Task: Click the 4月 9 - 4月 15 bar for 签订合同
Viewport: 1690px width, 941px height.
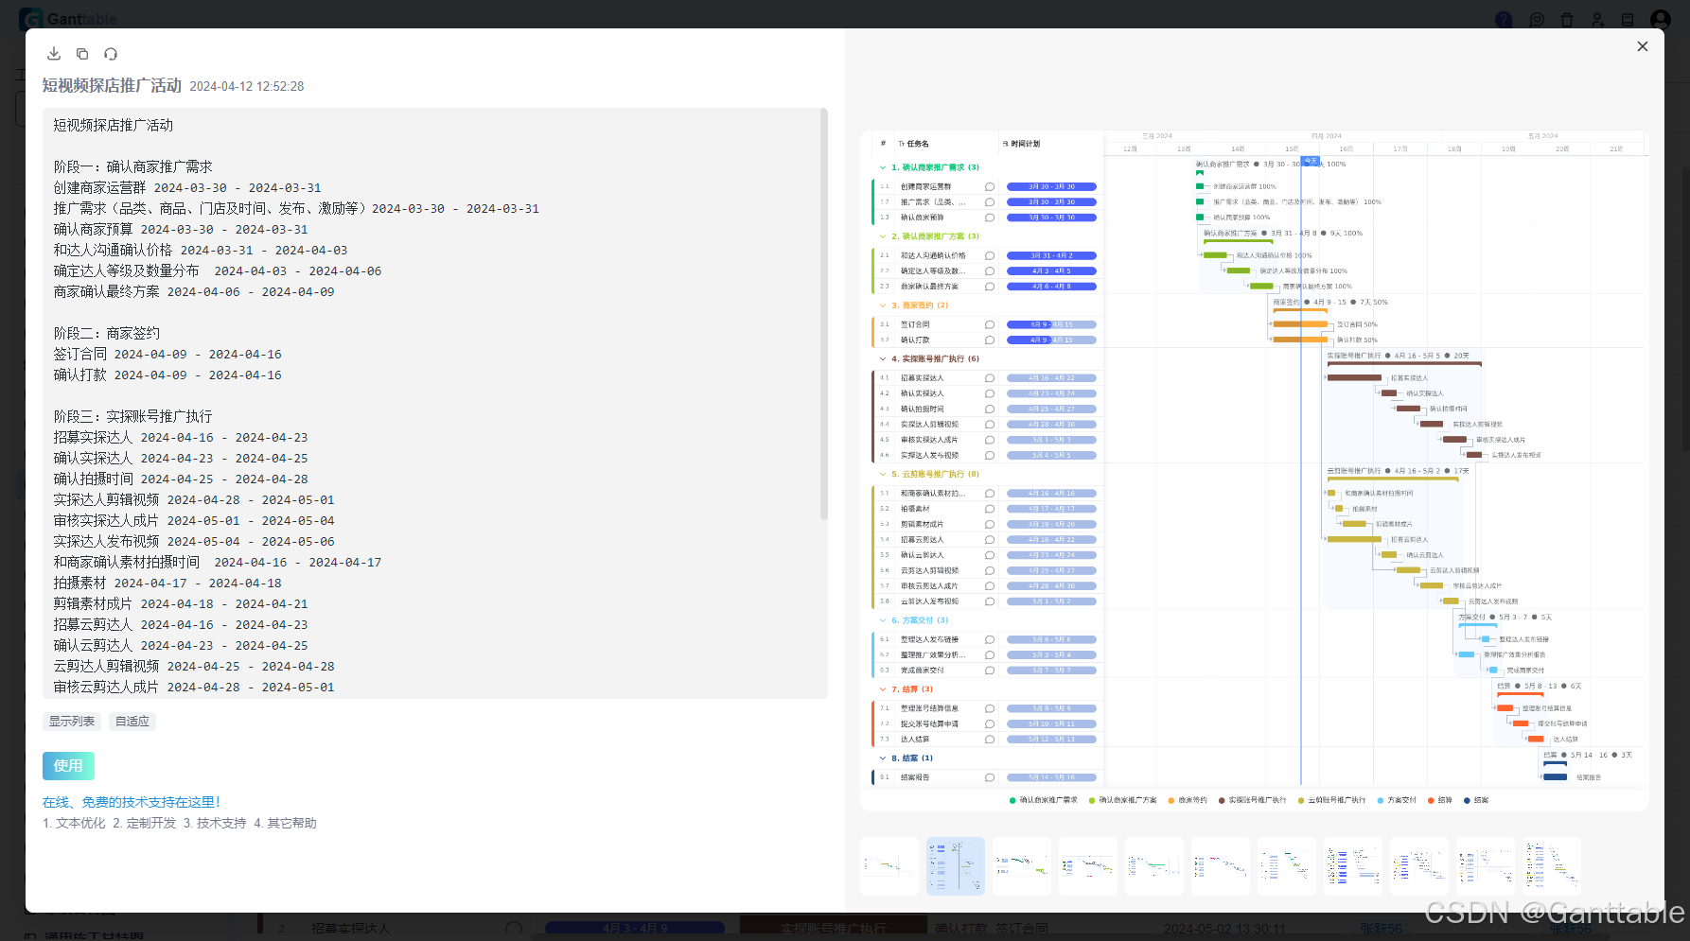Action: (1051, 324)
